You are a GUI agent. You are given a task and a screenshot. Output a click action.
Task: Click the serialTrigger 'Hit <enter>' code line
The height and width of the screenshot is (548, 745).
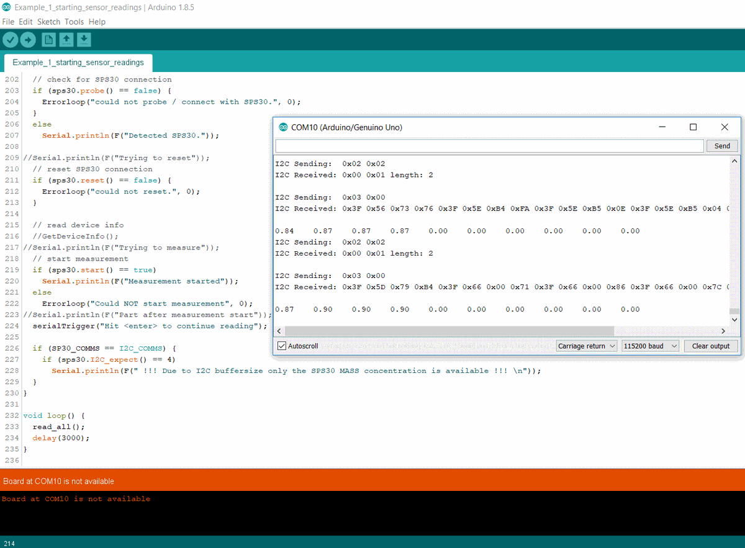click(150, 326)
